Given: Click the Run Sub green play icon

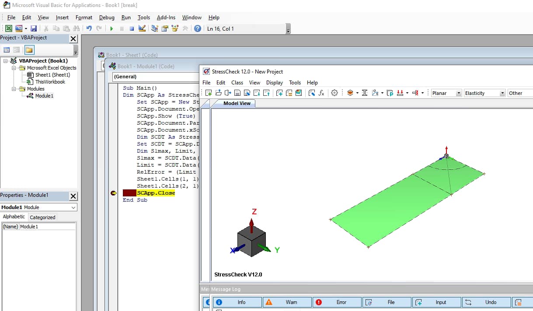Looking at the screenshot, I should 111,29.
